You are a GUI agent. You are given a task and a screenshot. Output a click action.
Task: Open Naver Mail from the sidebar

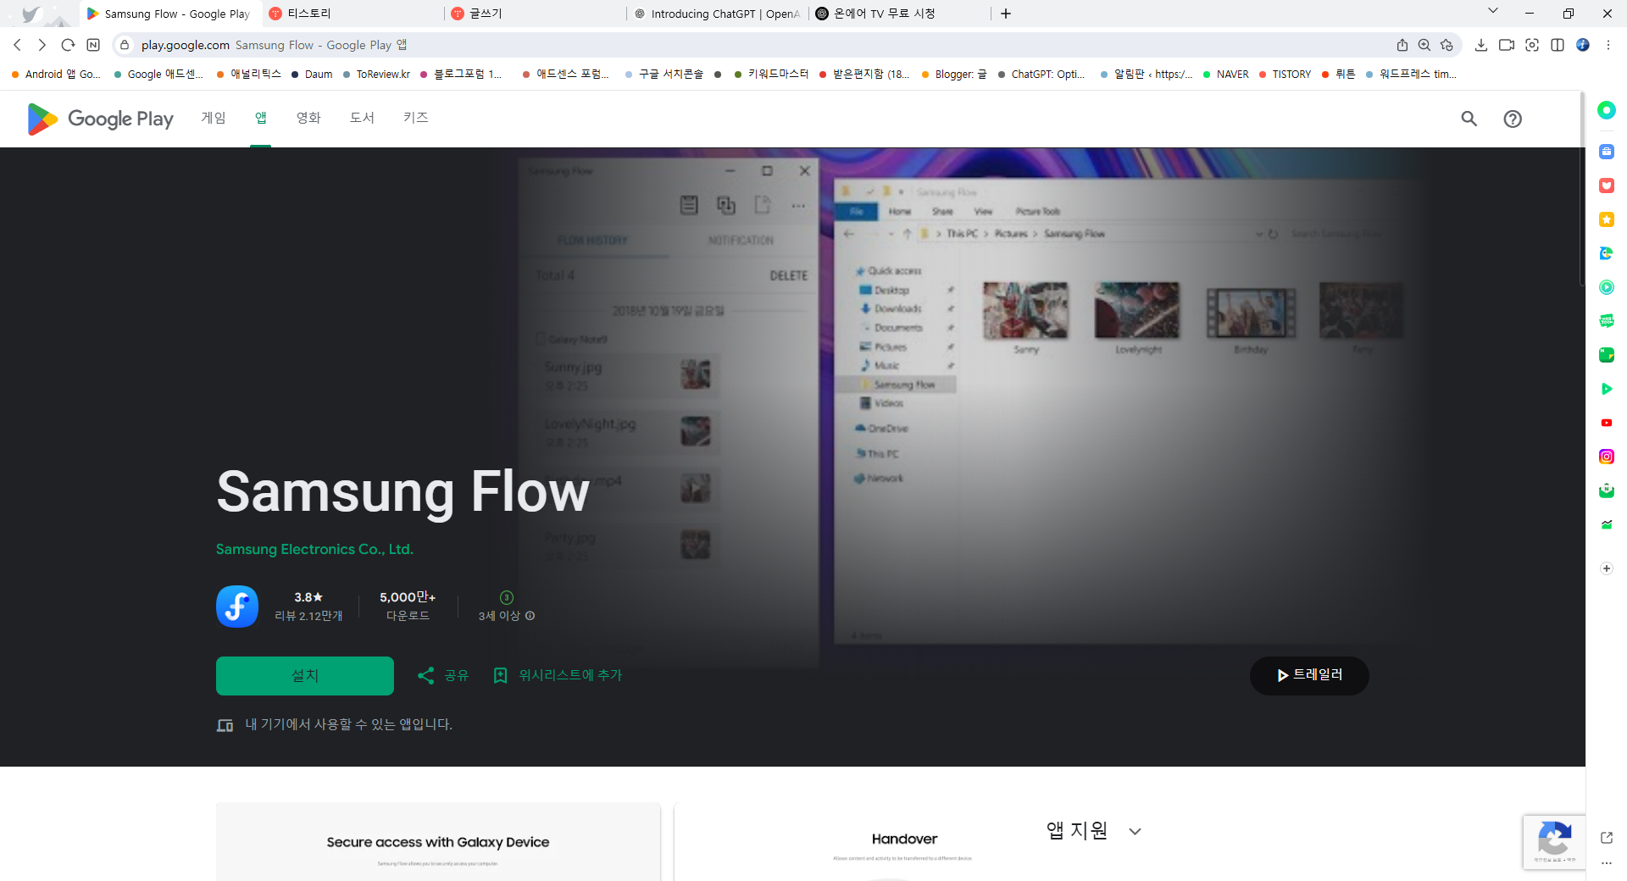(1606, 490)
